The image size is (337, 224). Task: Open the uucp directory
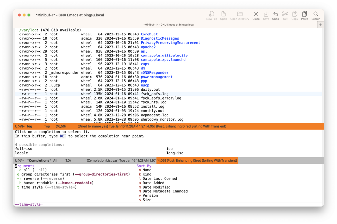tap(145, 85)
